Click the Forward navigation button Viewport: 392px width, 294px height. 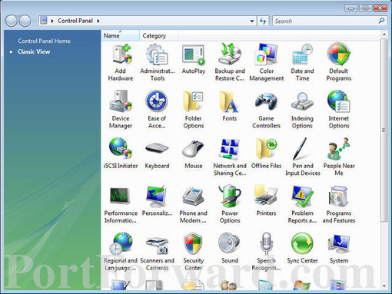(x=25, y=21)
